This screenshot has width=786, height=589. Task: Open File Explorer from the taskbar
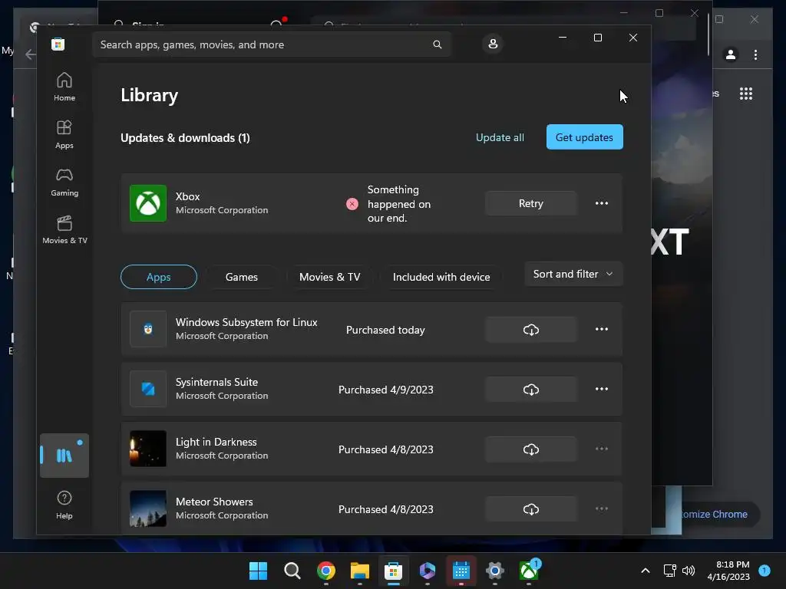coord(359,571)
